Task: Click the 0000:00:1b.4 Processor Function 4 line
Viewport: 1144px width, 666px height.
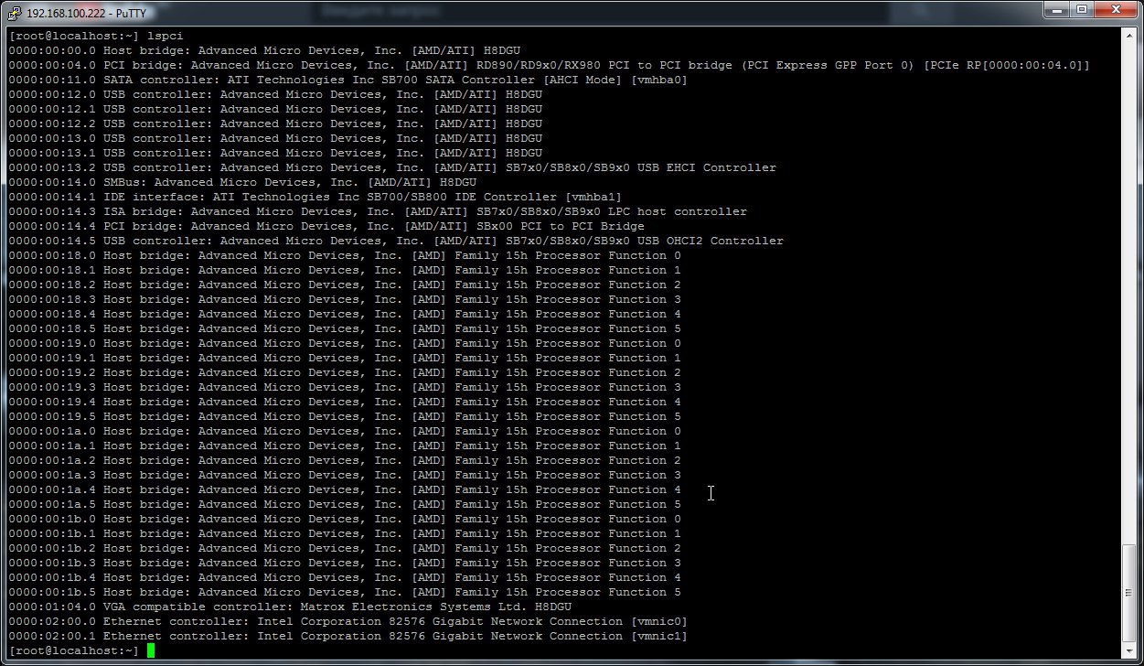Action: tap(345, 577)
